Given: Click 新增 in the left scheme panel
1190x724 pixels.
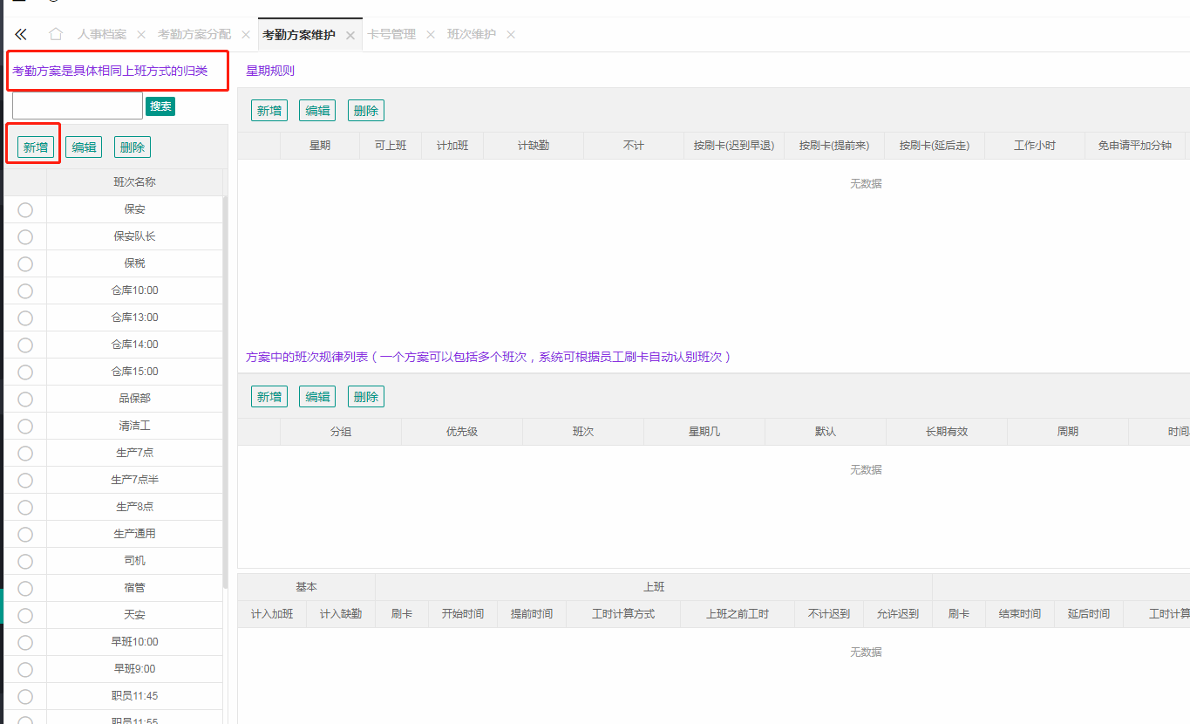Looking at the screenshot, I should pos(36,147).
